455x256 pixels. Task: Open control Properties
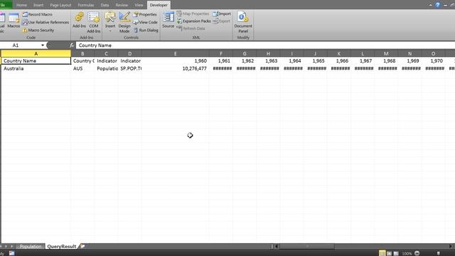pos(145,14)
